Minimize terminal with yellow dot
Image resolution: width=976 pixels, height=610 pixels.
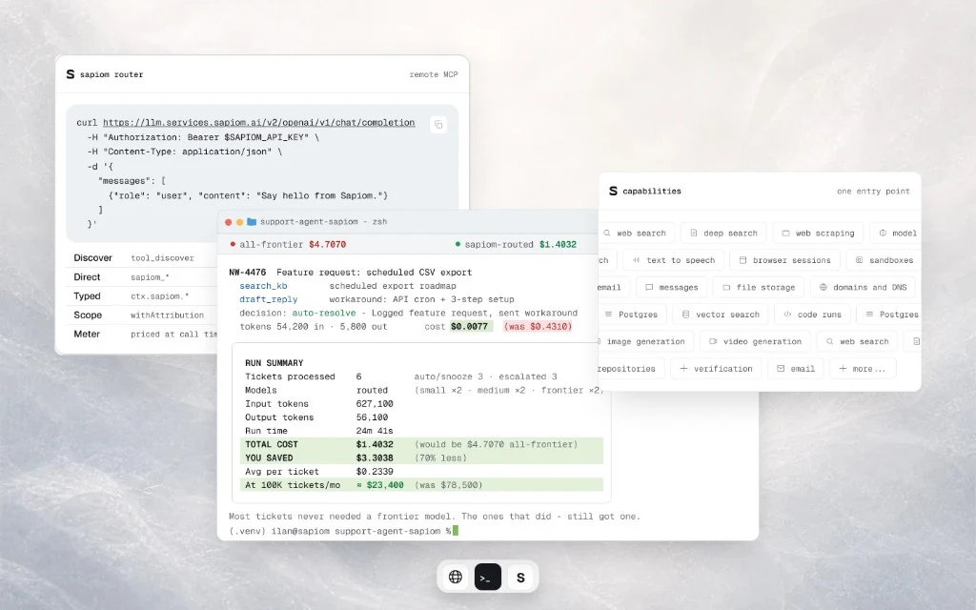click(x=239, y=222)
